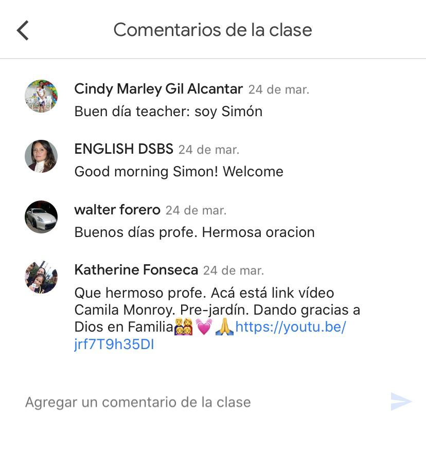Screen dimensions: 426x455
Task: Tap Katherine Fonseca's family avatar
Action: coord(41,277)
